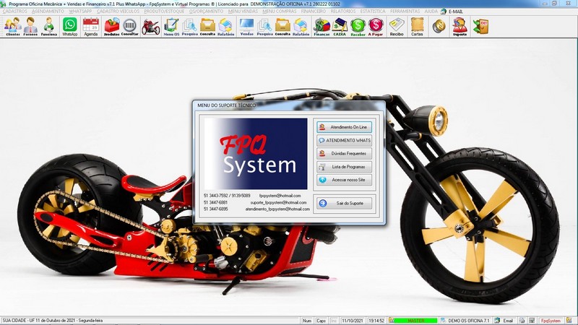Open the CADASTRO VEICULOS menu
Image resolution: width=578 pixels, height=325 pixels.
(x=118, y=12)
